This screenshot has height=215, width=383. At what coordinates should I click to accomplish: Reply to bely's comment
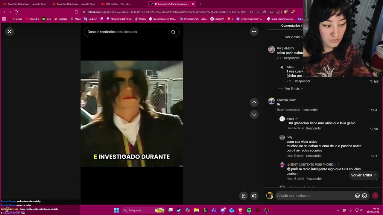click(314, 156)
